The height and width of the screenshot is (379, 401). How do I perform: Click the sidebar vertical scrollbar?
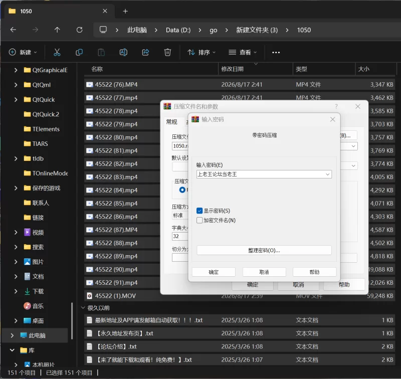72,321
